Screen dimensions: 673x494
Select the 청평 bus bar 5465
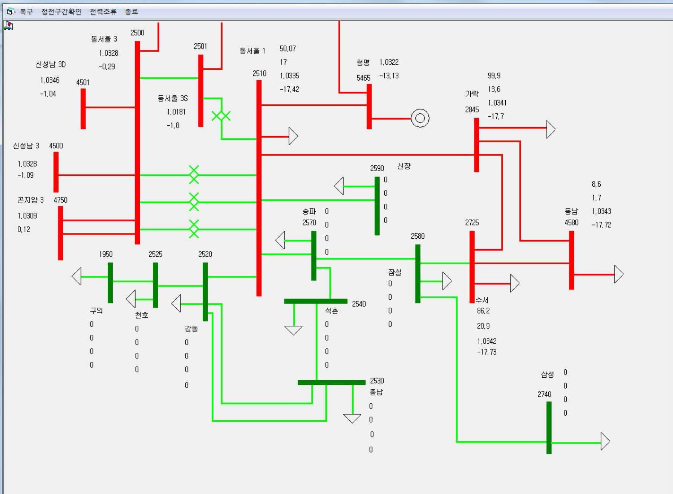coord(369,107)
